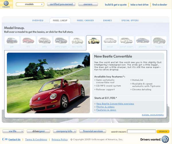Open New Beetle Convertible overview link
The image size is (172, 144).
115,104
